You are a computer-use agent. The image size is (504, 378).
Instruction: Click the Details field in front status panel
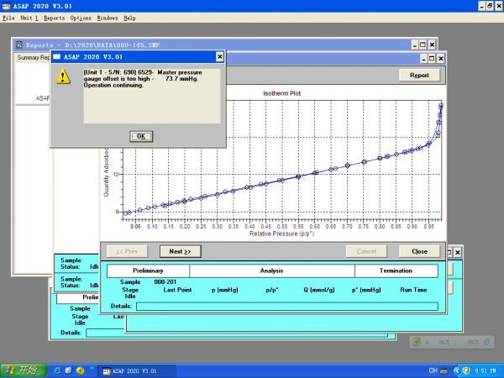287,307
